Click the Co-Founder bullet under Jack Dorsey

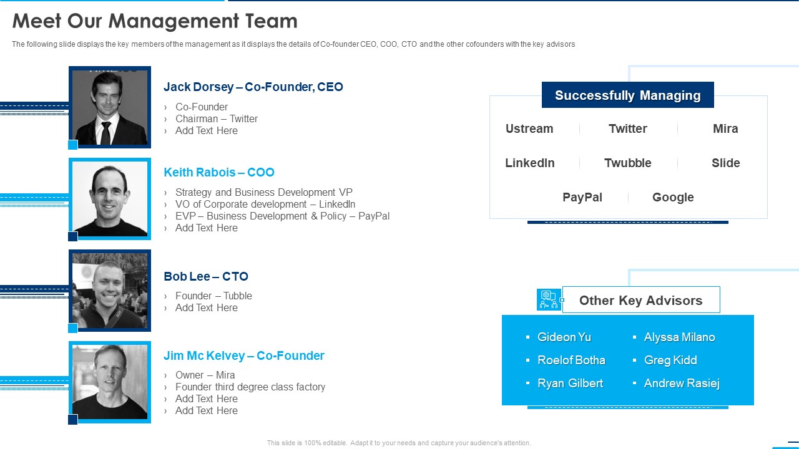pos(202,107)
